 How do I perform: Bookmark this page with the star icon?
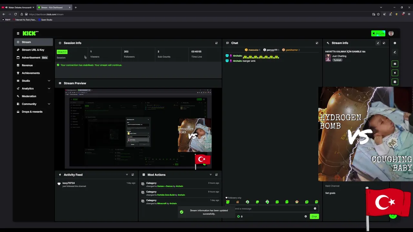[x=378, y=14]
